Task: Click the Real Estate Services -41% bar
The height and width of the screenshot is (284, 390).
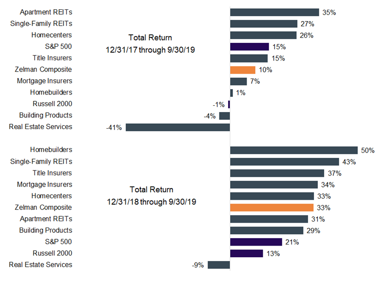Action: click(177, 127)
